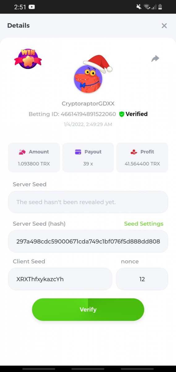176x372 pixels.
Task: Tap the nonce field showing 12
Action: pyautogui.click(x=142, y=279)
